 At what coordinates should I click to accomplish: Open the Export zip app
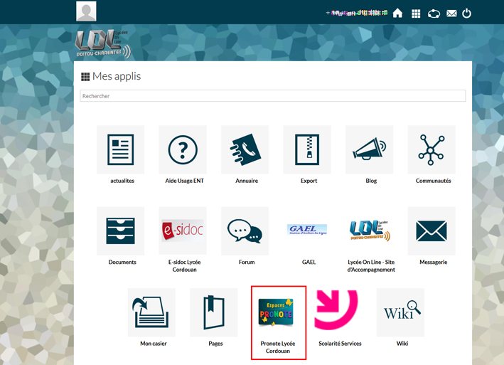tap(307, 149)
